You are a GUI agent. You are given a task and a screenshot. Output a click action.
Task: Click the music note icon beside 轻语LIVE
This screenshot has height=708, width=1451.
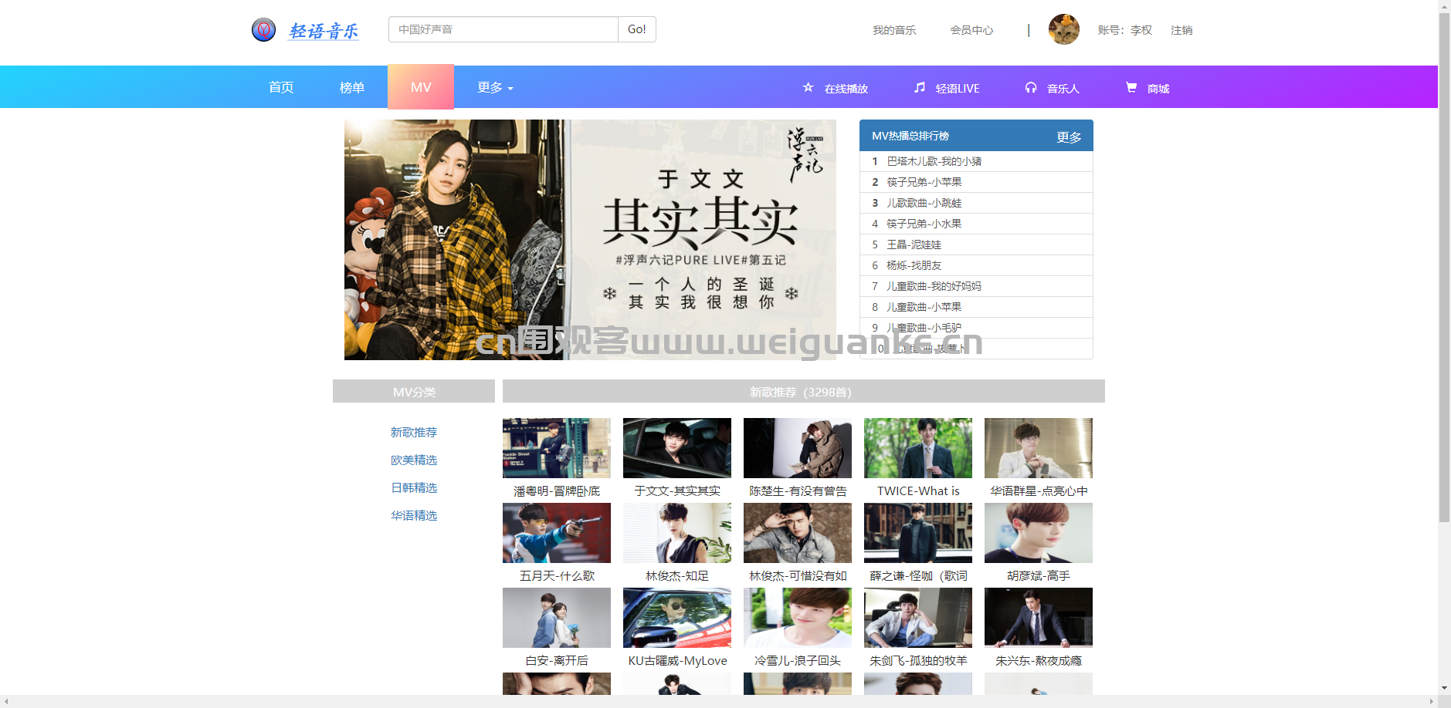(919, 87)
